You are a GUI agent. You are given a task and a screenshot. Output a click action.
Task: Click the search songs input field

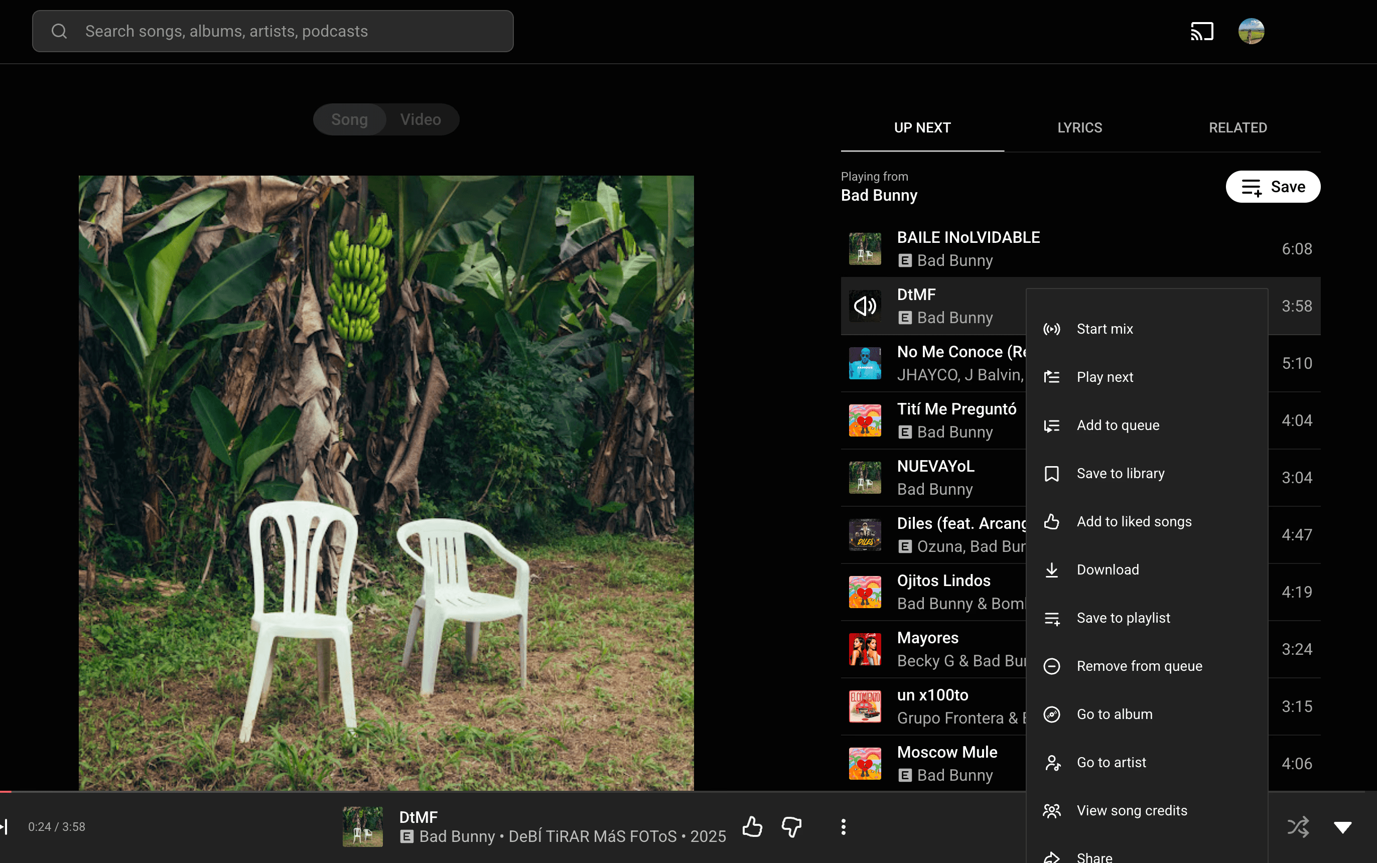(x=273, y=32)
